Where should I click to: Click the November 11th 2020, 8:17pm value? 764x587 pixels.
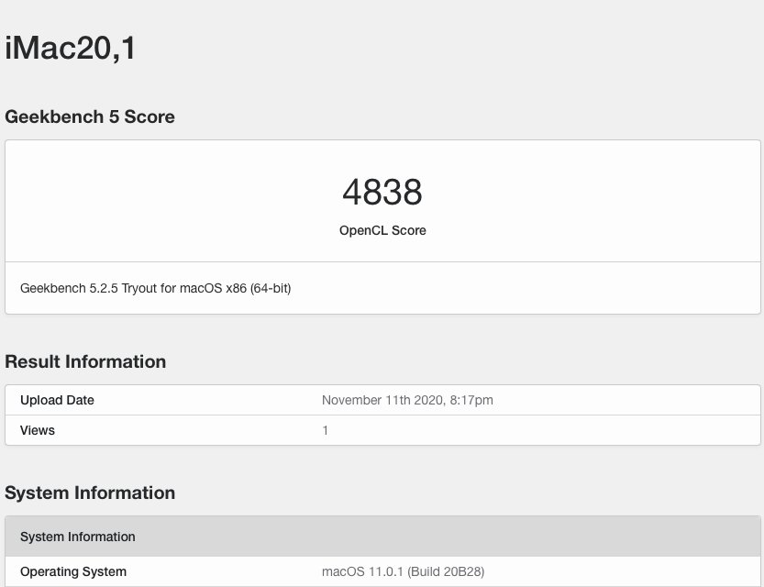click(407, 400)
